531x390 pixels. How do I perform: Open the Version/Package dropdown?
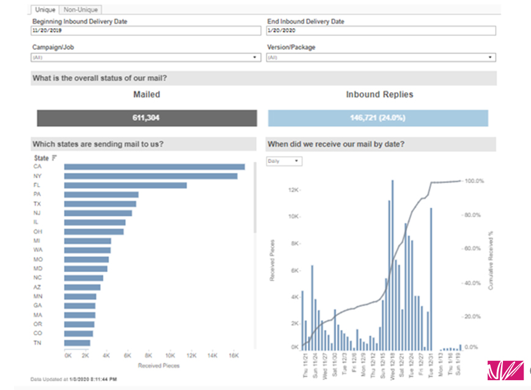tap(381, 57)
